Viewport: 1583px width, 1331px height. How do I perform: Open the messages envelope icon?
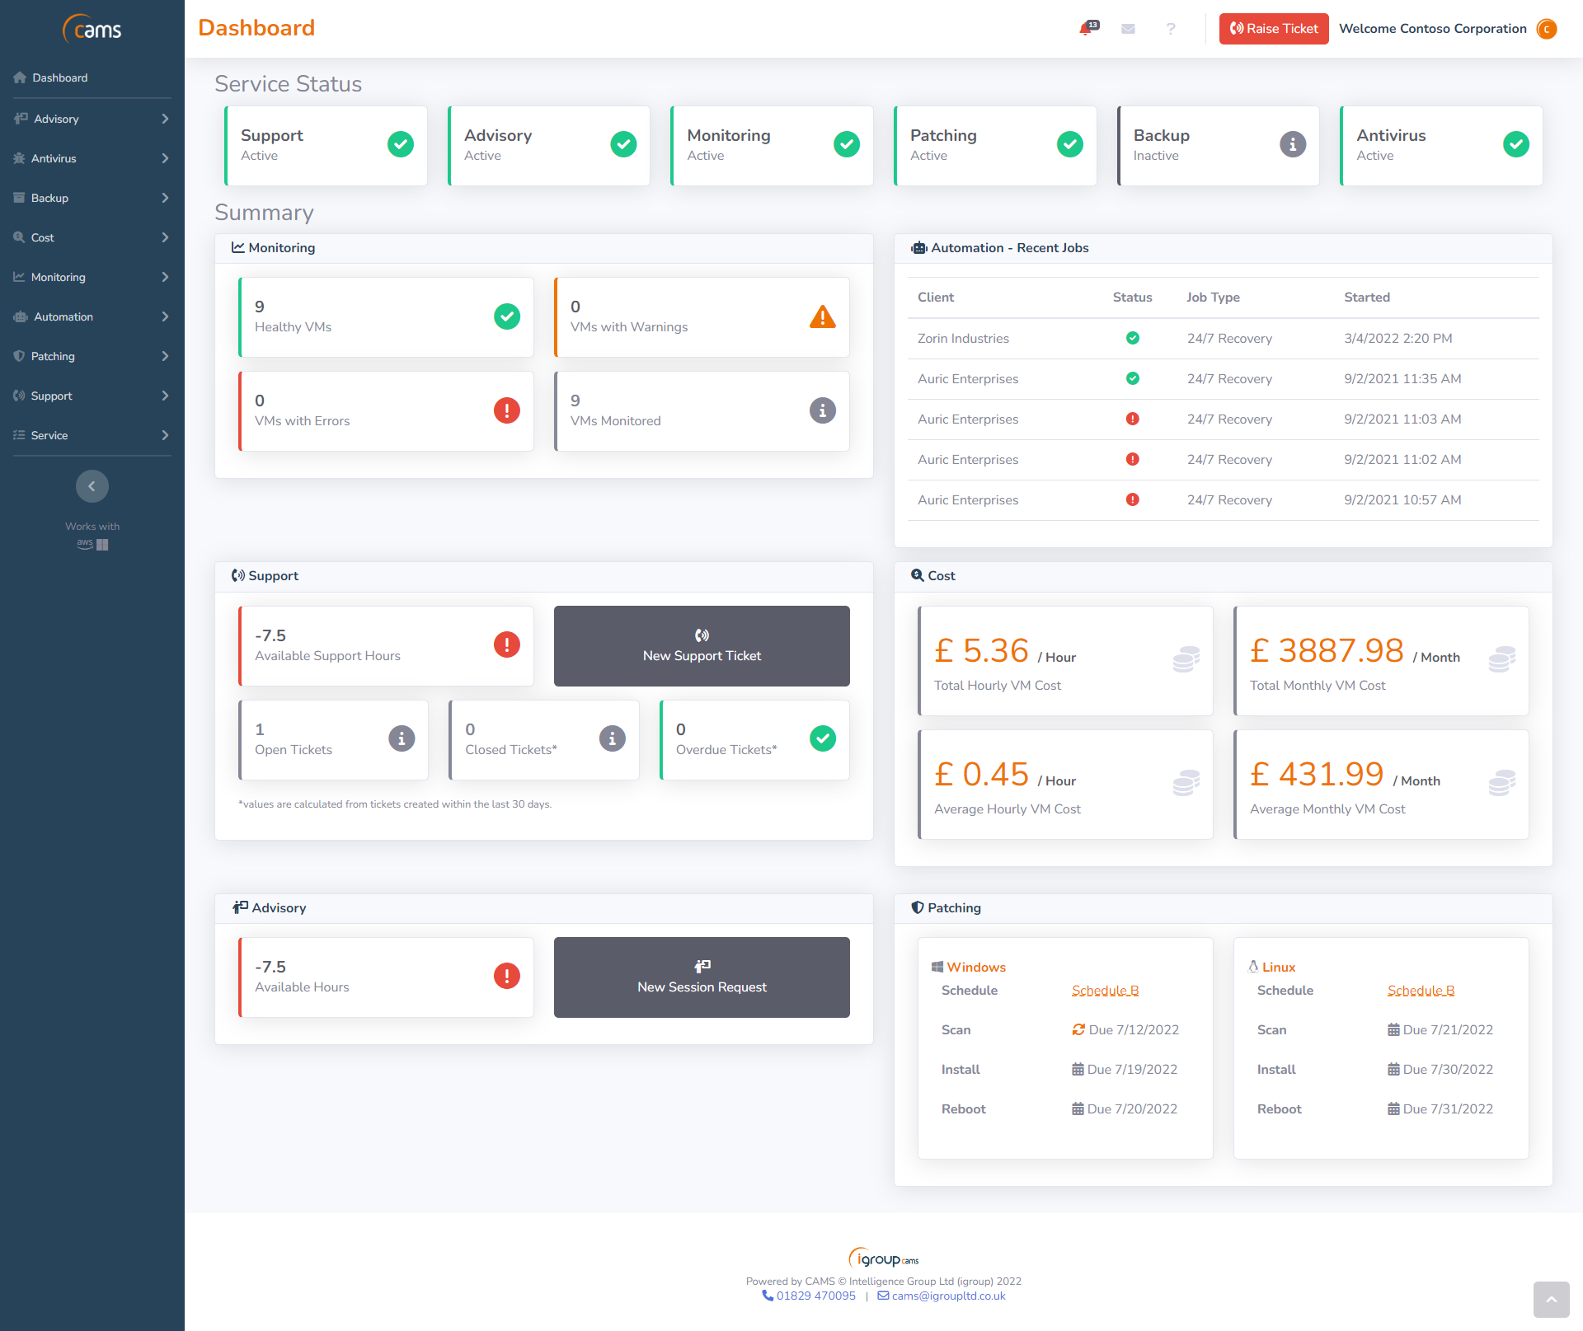(1128, 29)
